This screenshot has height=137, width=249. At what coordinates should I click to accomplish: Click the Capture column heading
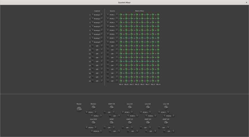tap(97, 11)
